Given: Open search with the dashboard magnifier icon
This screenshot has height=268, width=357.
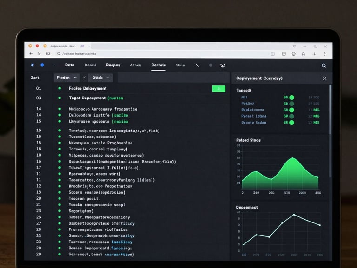Looking at the screenshot, I should (324, 66).
